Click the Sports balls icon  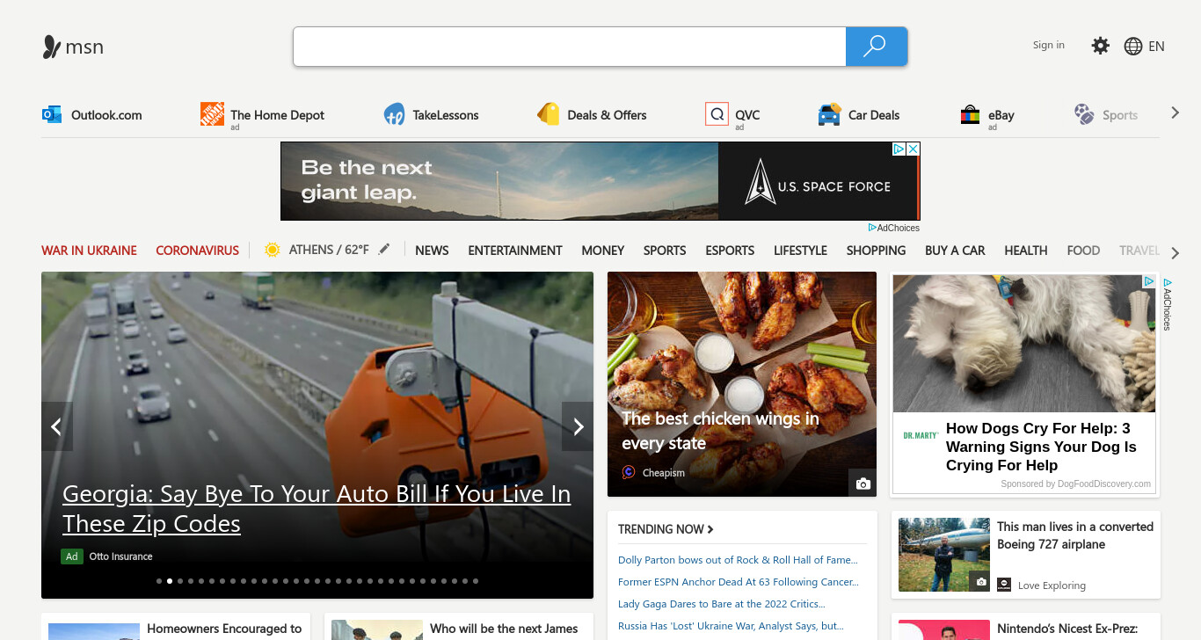1084,114
